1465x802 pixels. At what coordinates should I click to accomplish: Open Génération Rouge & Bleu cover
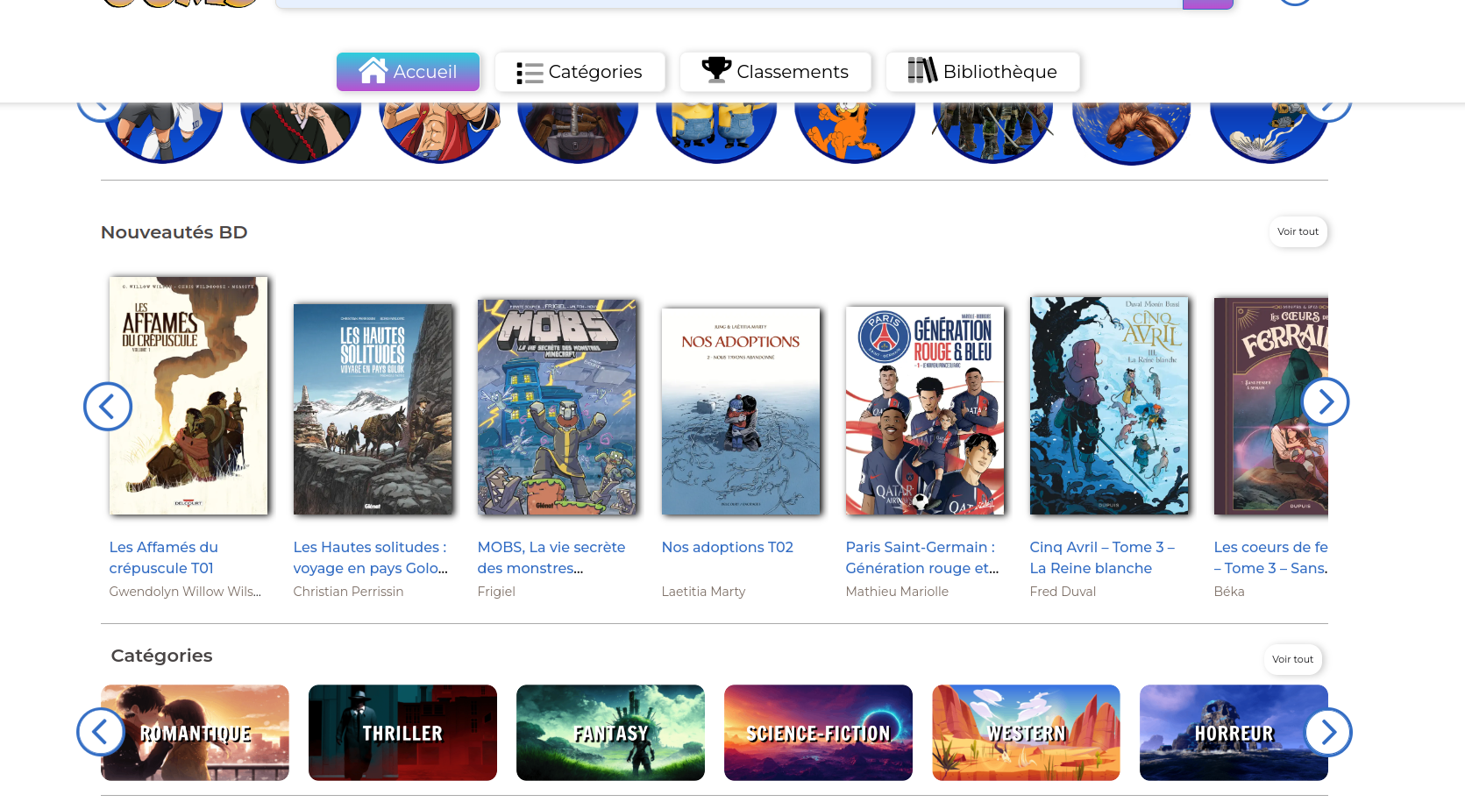(925, 410)
